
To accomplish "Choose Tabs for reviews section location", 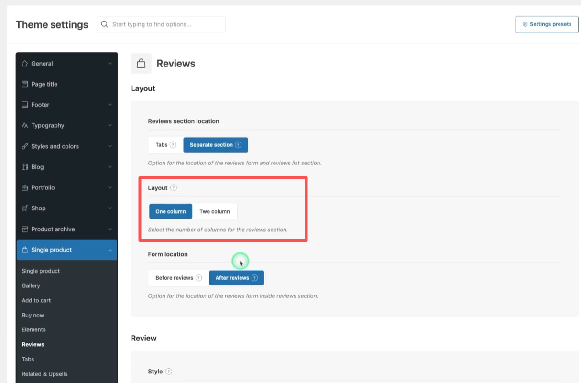I will [x=162, y=145].
